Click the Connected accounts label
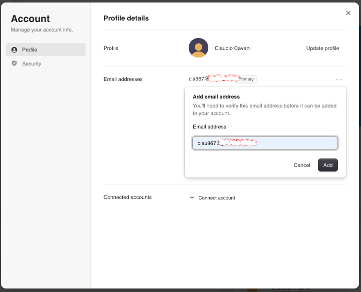 coord(127,197)
